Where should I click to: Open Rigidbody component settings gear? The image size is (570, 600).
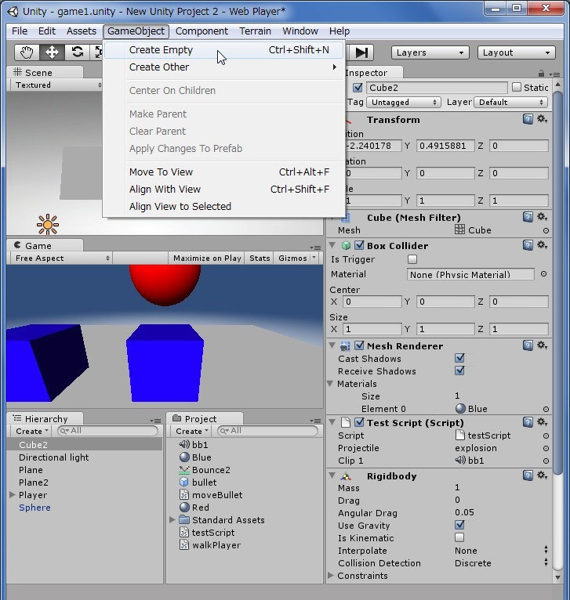point(542,476)
